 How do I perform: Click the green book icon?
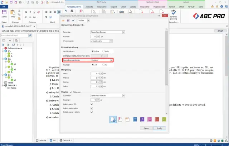coord(164,119)
